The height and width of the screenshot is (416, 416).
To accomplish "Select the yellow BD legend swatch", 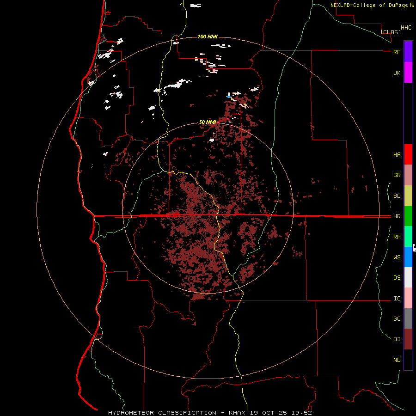I will pyautogui.click(x=408, y=196).
